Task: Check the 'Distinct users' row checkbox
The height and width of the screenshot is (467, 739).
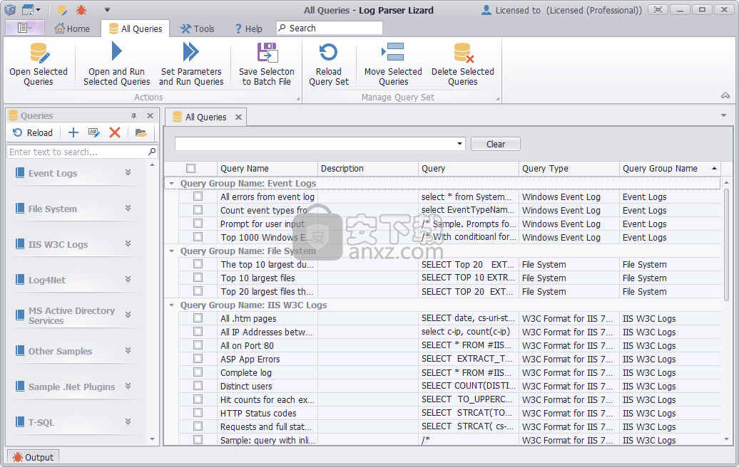Action: 198,386
